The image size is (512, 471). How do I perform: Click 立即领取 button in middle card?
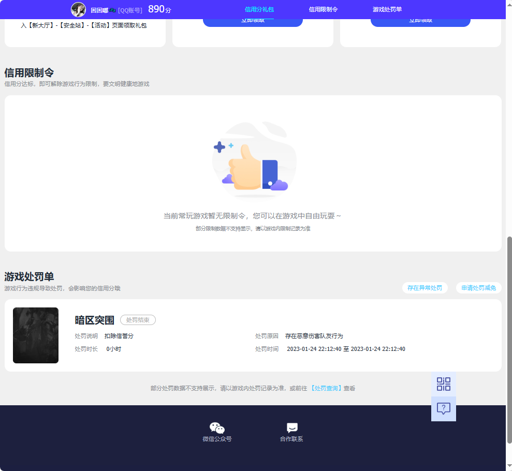(253, 22)
